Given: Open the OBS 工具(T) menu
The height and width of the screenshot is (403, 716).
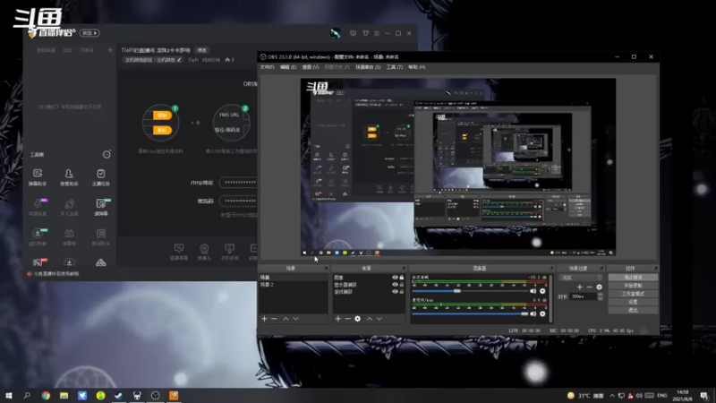Looking at the screenshot, I should [395, 67].
